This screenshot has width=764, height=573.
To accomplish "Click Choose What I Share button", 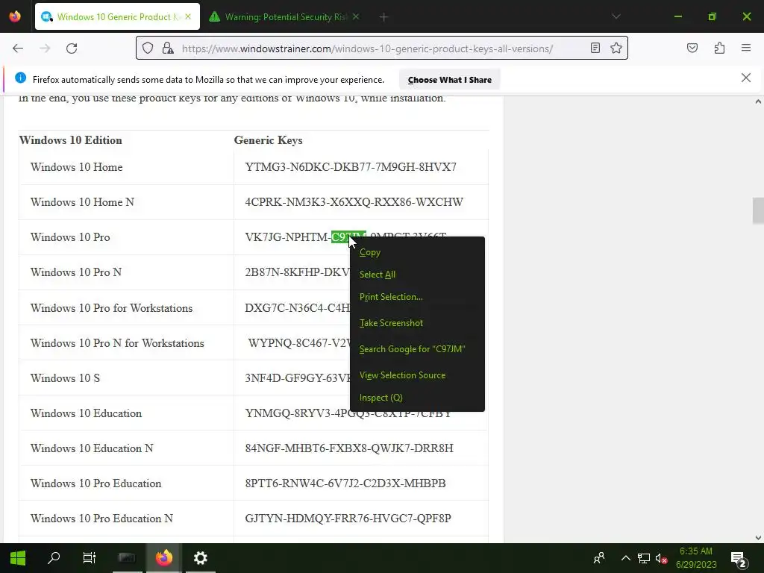I will click(x=449, y=80).
